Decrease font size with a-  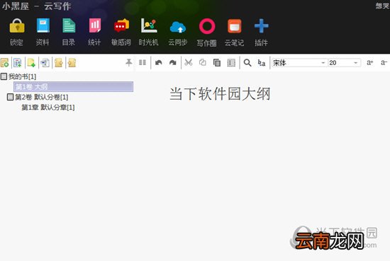tap(384, 62)
